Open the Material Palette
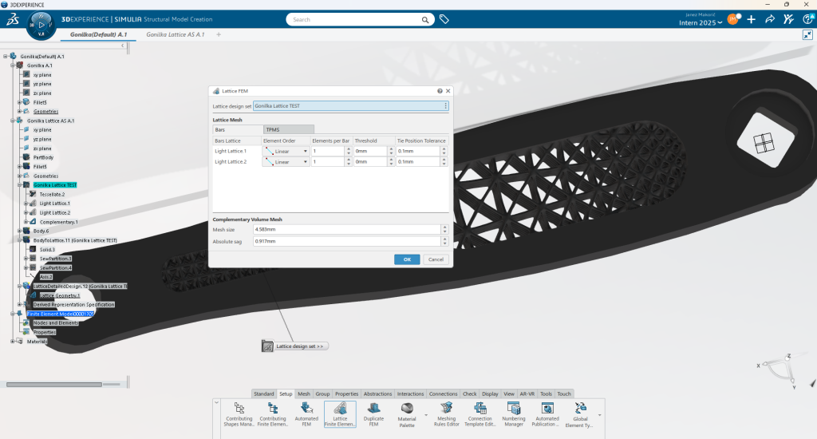The height and width of the screenshot is (439, 817). [407, 414]
